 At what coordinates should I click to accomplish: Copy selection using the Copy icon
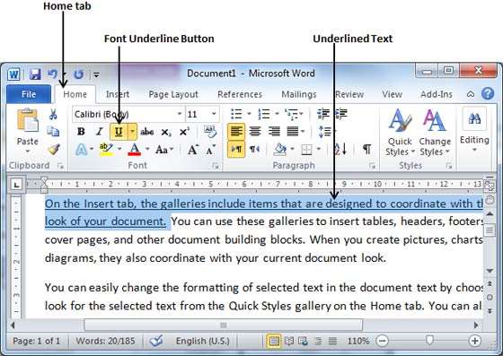[x=53, y=131]
